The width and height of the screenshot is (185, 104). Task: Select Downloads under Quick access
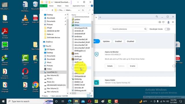(x=51, y=18)
